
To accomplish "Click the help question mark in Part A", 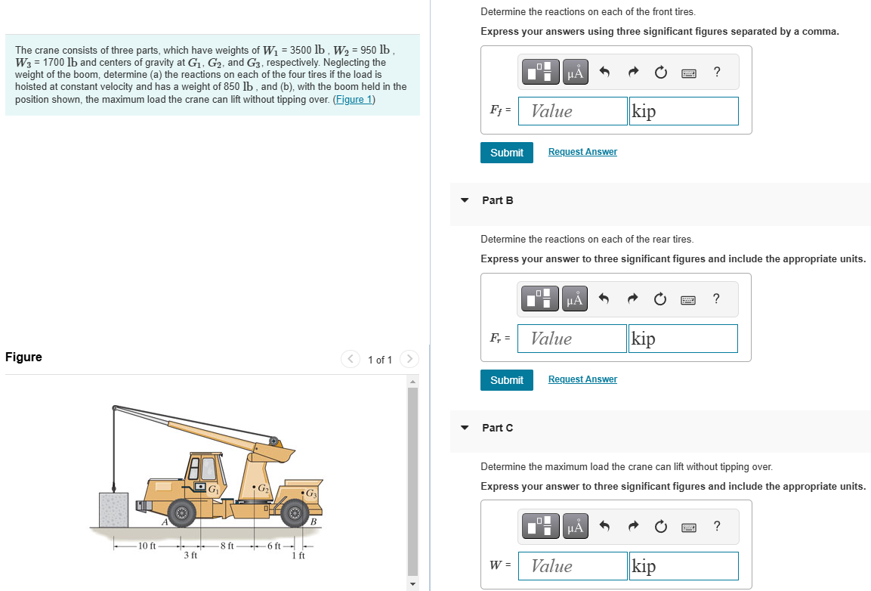I will pos(716,72).
